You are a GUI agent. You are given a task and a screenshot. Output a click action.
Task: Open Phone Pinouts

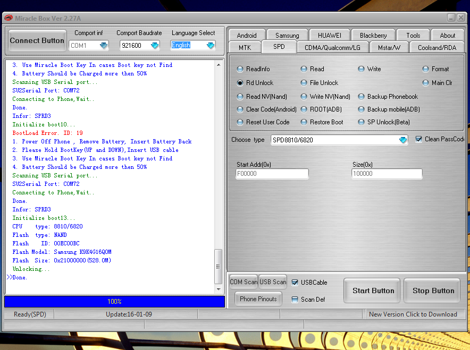(258, 299)
